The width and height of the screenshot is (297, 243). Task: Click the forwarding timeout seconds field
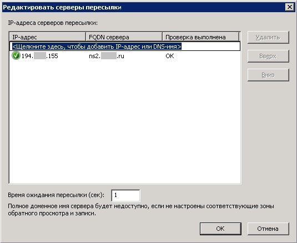125,195
